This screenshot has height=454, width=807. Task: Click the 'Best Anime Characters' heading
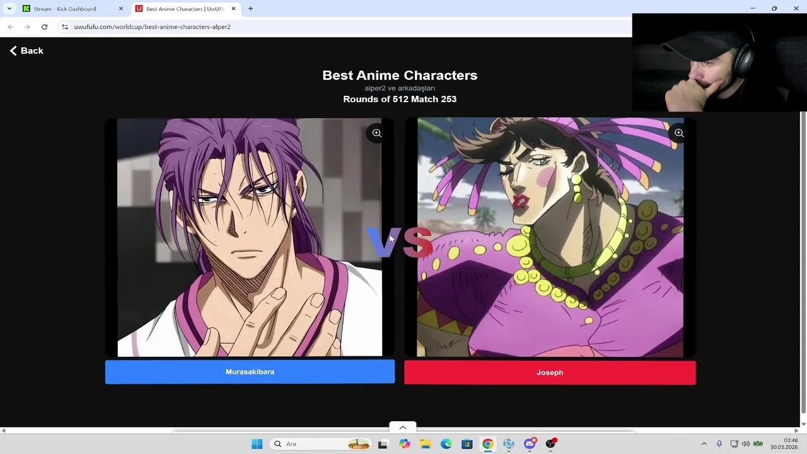click(x=400, y=75)
